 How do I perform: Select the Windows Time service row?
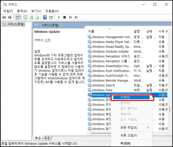(x=127, y=90)
